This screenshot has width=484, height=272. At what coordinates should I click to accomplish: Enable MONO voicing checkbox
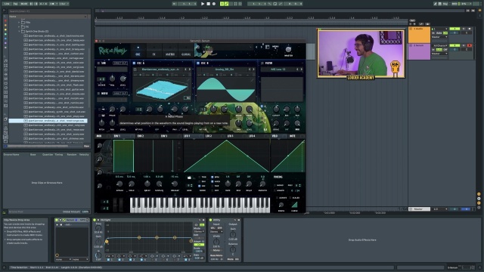pos(275,185)
